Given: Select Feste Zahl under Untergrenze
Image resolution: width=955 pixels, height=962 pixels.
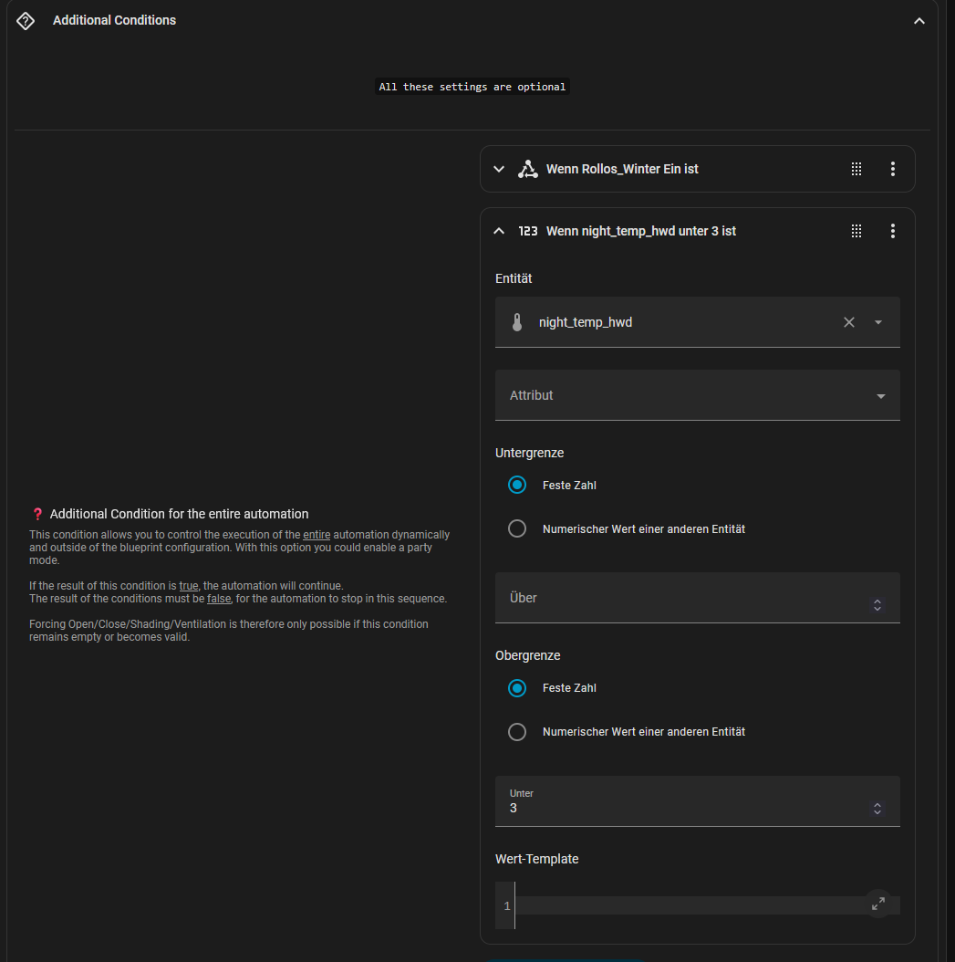Looking at the screenshot, I should (x=517, y=486).
